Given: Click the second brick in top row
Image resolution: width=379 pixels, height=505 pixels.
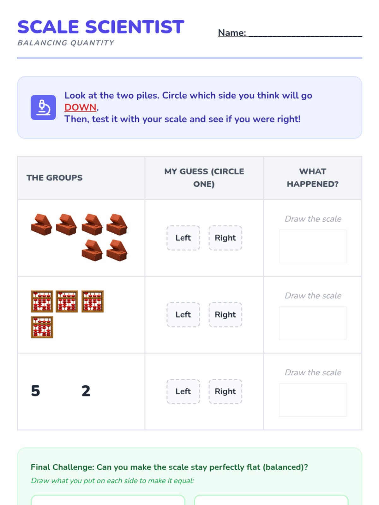Looking at the screenshot, I should 66,225.
